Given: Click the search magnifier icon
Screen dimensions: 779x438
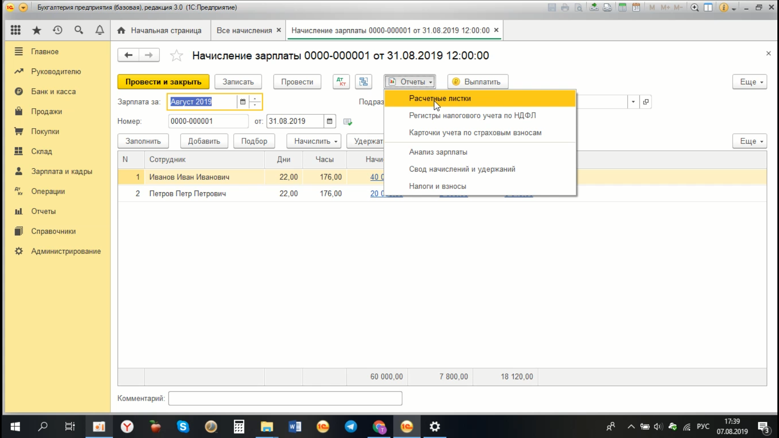Looking at the screenshot, I should coord(79,30).
